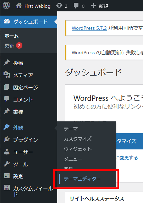This screenshot has width=143, height=203.
Task: Open the 新規 menu in admin bar
Action: click(103, 6)
